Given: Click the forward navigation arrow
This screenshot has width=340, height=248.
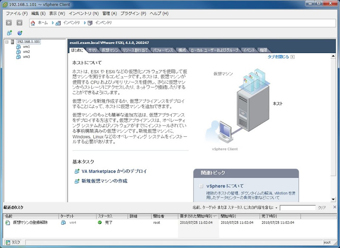Looking at the screenshot, I should click(20, 23).
